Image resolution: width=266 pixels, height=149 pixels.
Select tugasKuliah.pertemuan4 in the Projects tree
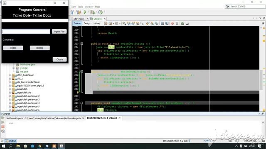point(28,103)
